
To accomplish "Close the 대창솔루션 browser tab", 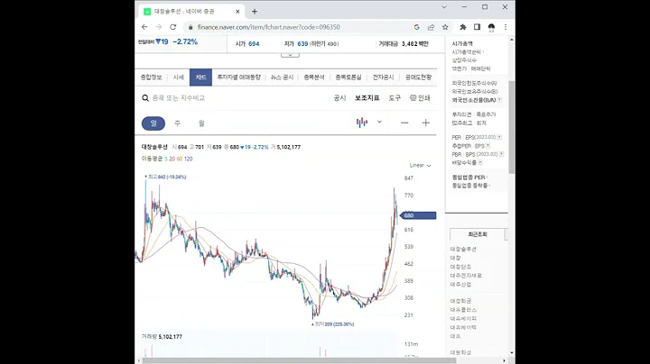I will [237, 12].
